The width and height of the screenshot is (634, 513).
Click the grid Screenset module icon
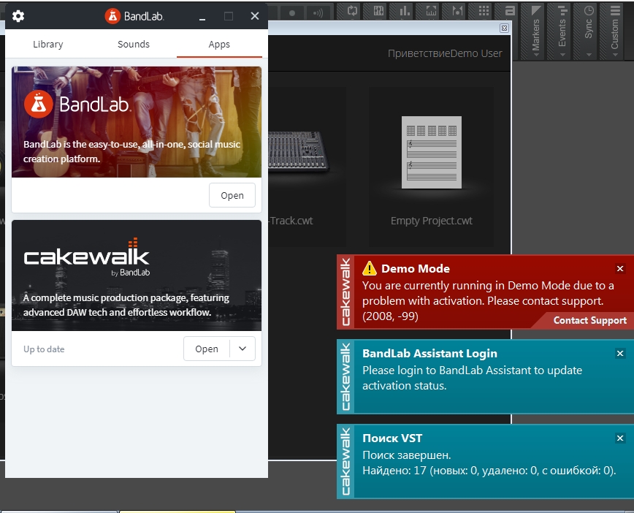pos(484,10)
